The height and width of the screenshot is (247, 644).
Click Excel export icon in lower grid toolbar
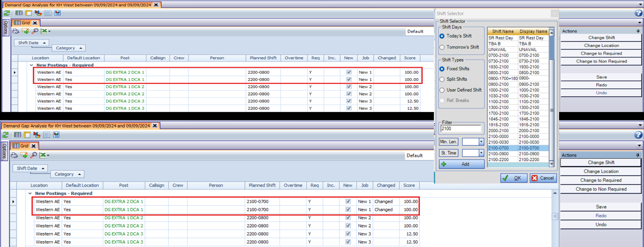(x=44, y=155)
